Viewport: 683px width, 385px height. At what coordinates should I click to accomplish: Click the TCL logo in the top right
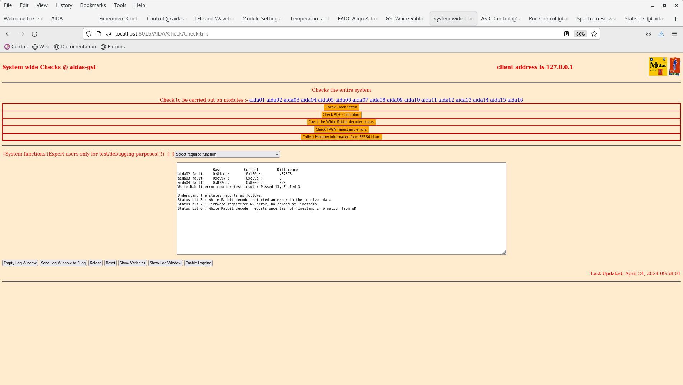[675, 66]
